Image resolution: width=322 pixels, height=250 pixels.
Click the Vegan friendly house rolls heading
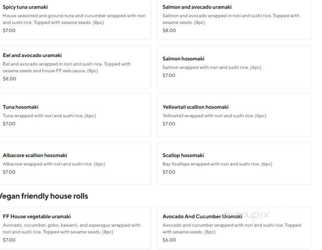(x=44, y=196)
